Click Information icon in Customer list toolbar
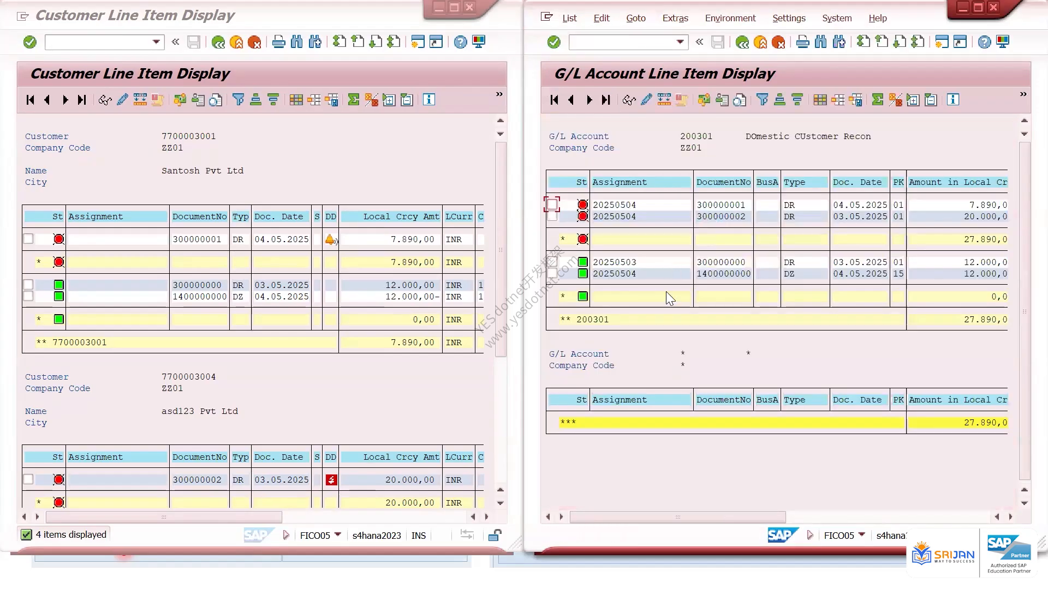The height and width of the screenshot is (589, 1048). (429, 100)
